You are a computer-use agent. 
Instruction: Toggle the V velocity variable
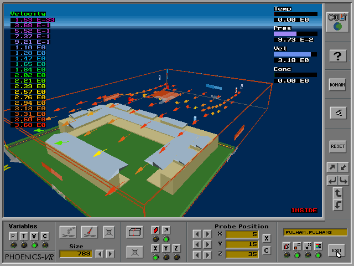coord(34,236)
